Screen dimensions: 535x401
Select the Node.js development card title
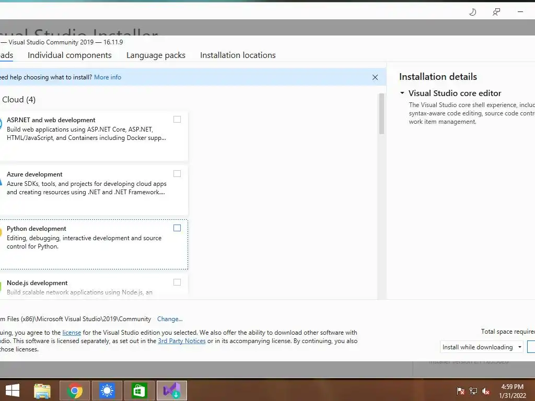point(37,283)
